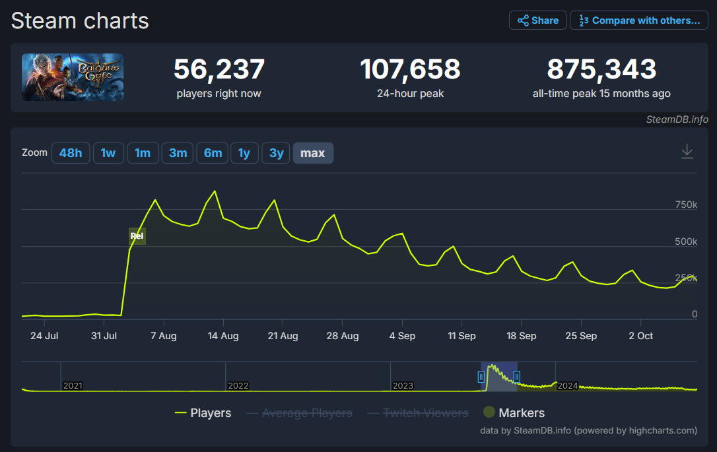
Task: Click the 2024 label in the navigator
Action: tap(568, 386)
